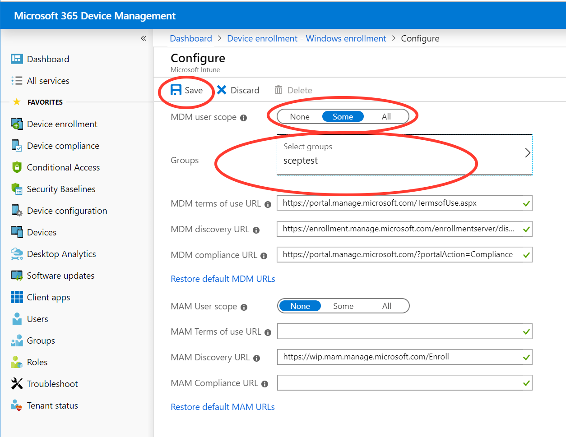Expand the Select groups chevron

527,153
